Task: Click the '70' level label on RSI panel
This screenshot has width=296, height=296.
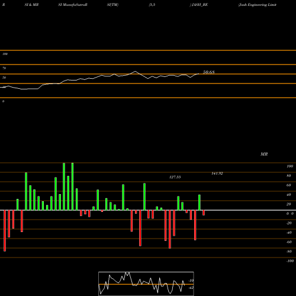Action: pyautogui.click(x=4, y=68)
